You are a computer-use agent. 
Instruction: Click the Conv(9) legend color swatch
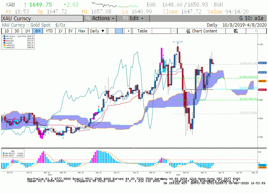click(4, 39)
